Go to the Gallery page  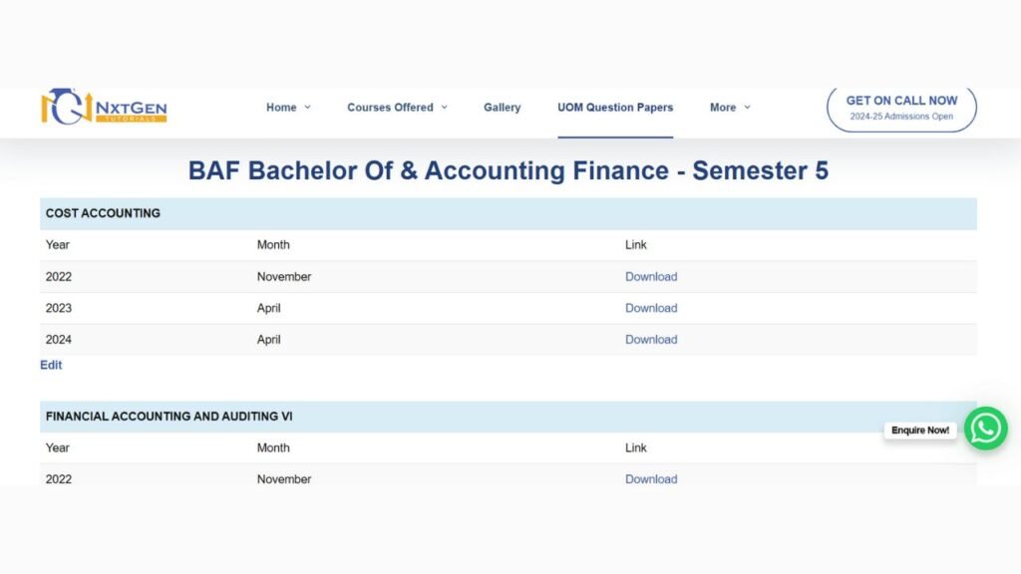pyautogui.click(x=502, y=108)
